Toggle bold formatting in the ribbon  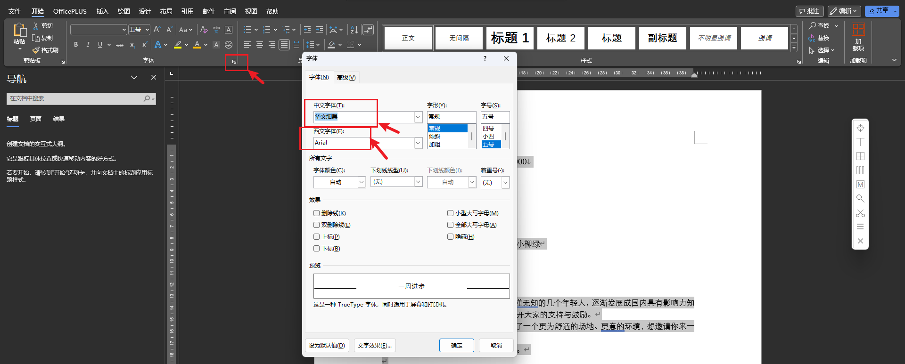coord(76,45)
